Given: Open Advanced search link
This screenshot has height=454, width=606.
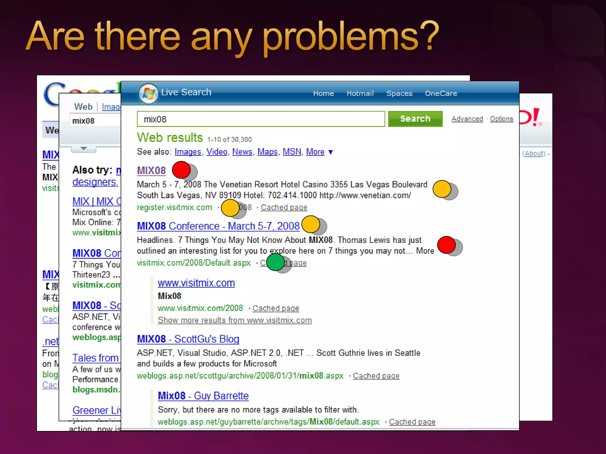Looking at the screenshot, I should 467,119.
